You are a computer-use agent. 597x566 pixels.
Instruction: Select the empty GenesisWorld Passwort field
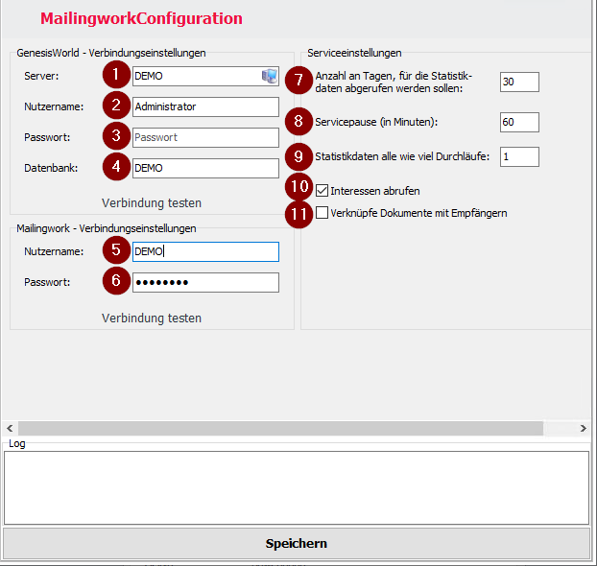tap(205, 137)
